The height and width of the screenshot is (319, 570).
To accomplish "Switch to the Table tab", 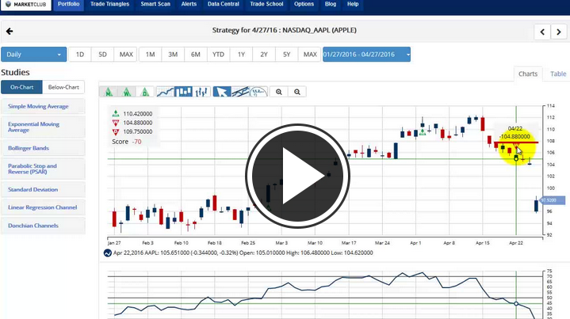I will (558, 74).
